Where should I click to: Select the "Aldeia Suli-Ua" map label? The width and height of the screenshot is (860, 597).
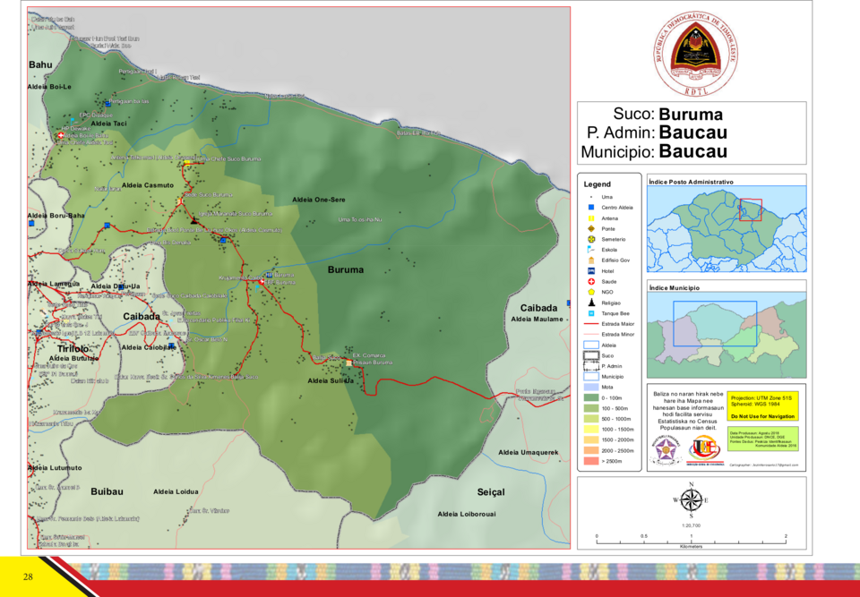click(x=331, y=380)
